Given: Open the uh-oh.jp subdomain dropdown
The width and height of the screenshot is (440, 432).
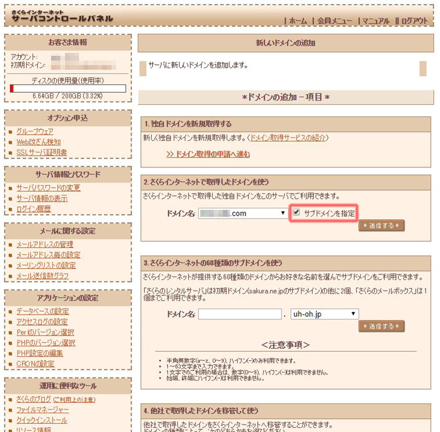Looking at the screenshot, I should click(324, 314).
